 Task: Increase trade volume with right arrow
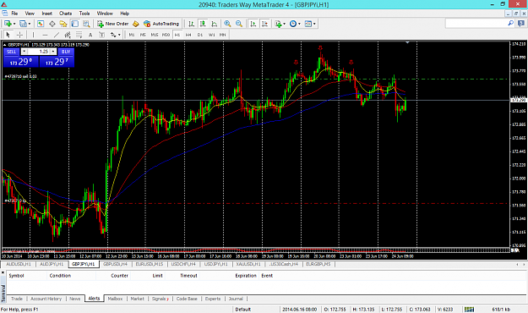tap(53, 52)
